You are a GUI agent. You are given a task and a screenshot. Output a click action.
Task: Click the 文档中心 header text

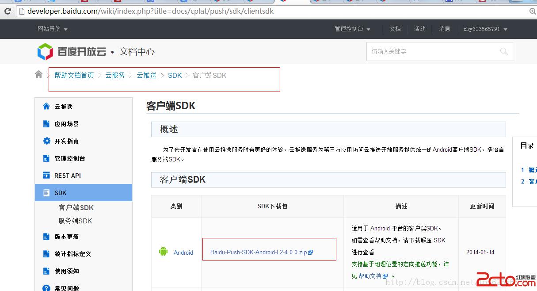click(x=137, y=52)
